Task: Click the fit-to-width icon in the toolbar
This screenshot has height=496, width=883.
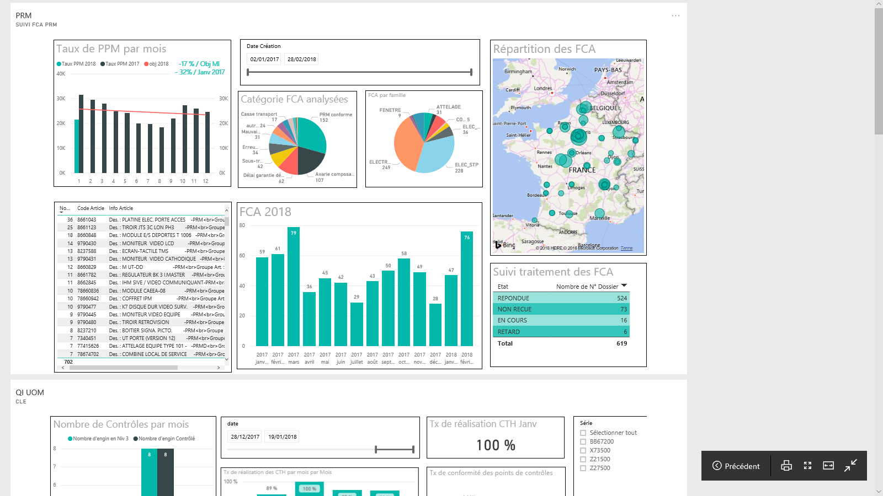Action: tap(828, 466)
